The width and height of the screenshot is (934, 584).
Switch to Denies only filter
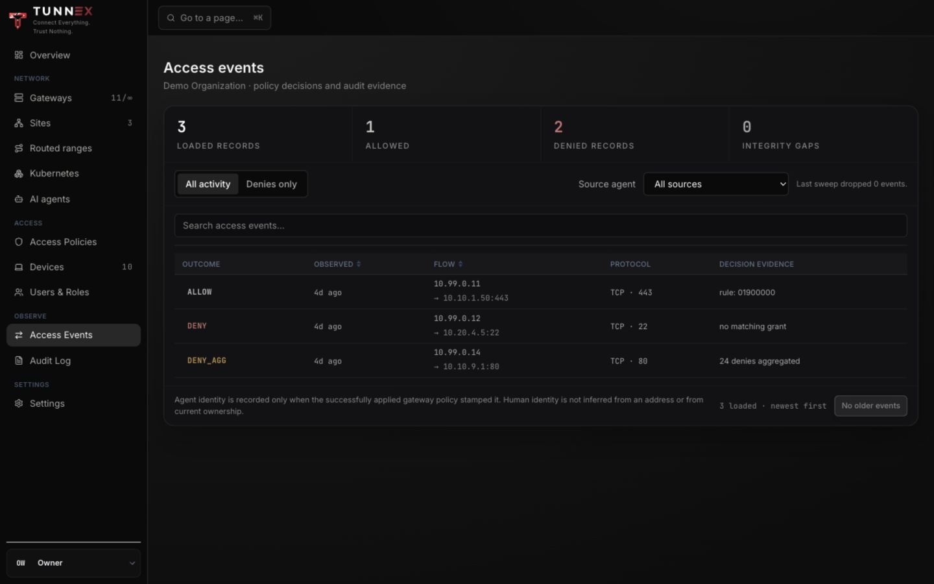[271, 184]
